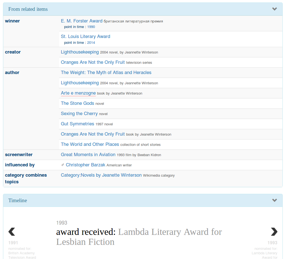Screen dimensions: 286x259
Task: Open The Stone Gods novel link
Action: pyautogui.click(x=77, y=103)
